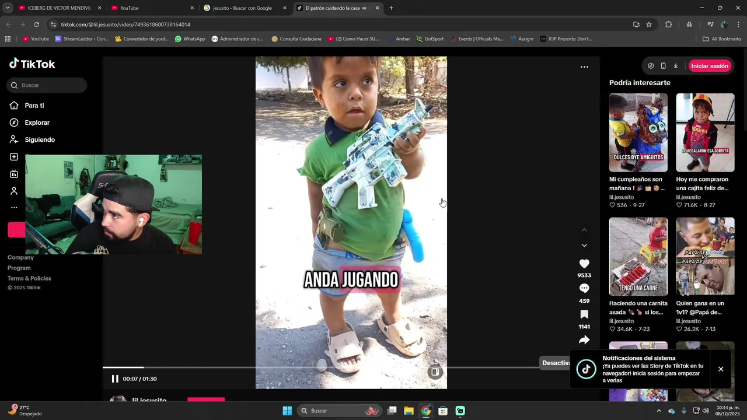The height and width of the screenshot is (420, 747).
Task: Open the Para ti feed
Action: tap(34, 106)
